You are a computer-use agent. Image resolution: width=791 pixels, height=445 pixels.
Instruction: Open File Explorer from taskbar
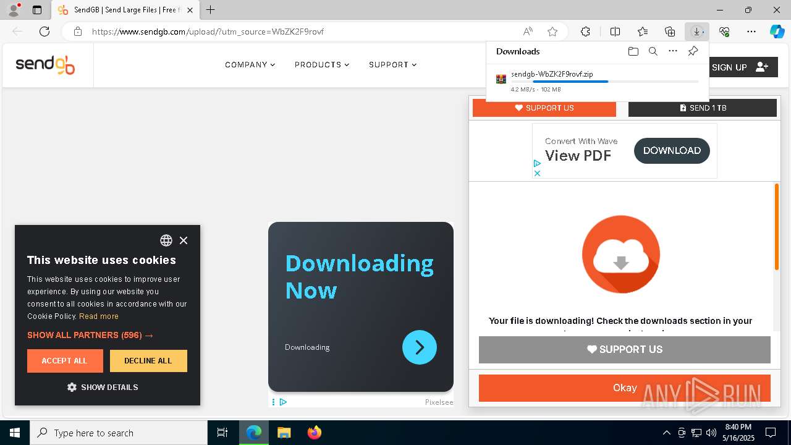tap(284, 433)
